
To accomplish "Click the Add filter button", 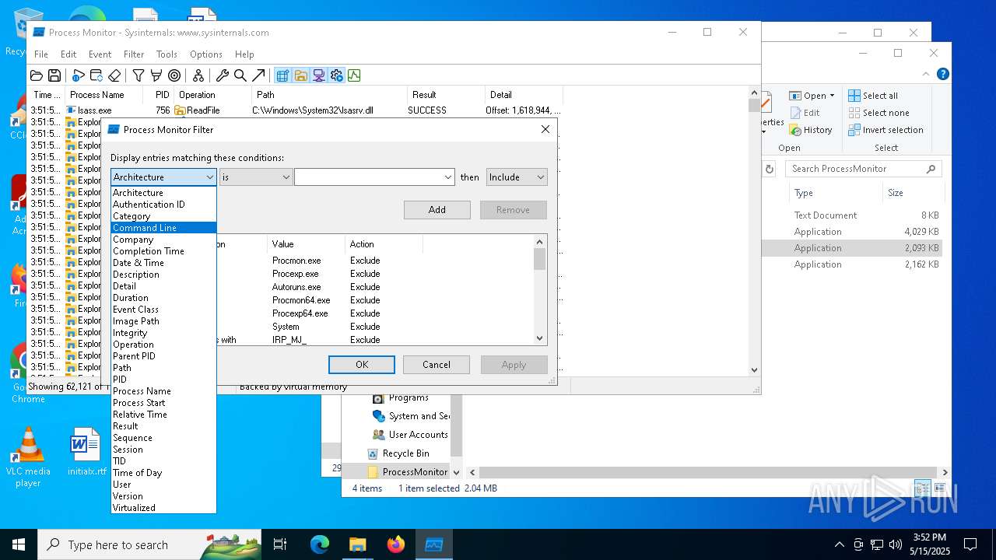I will point(437,210).
